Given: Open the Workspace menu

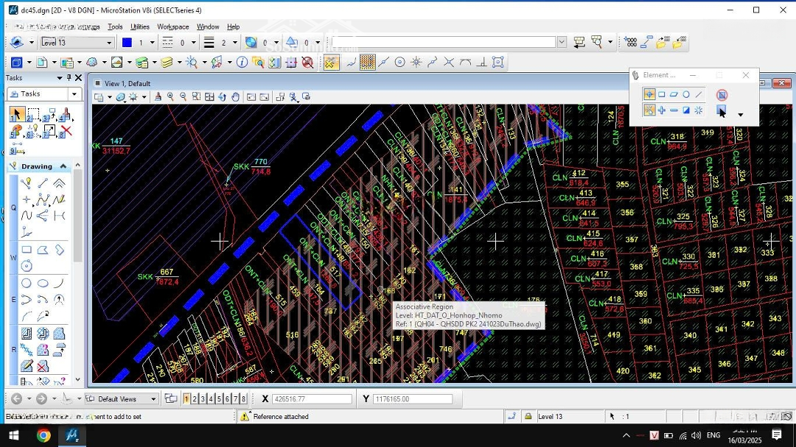Looking at the screenshot, I should pyautogui.click(x=172, y=27).
